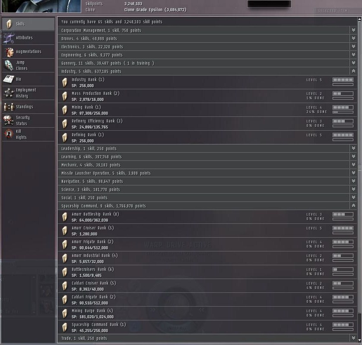The width and height of the screenshot is (362, 345).
Task: Switch to the Skills tab
Action: click(28, 24)
